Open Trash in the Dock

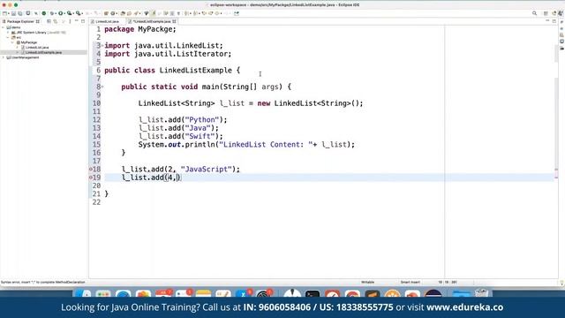pyautogui.click(x=482, y=293)
